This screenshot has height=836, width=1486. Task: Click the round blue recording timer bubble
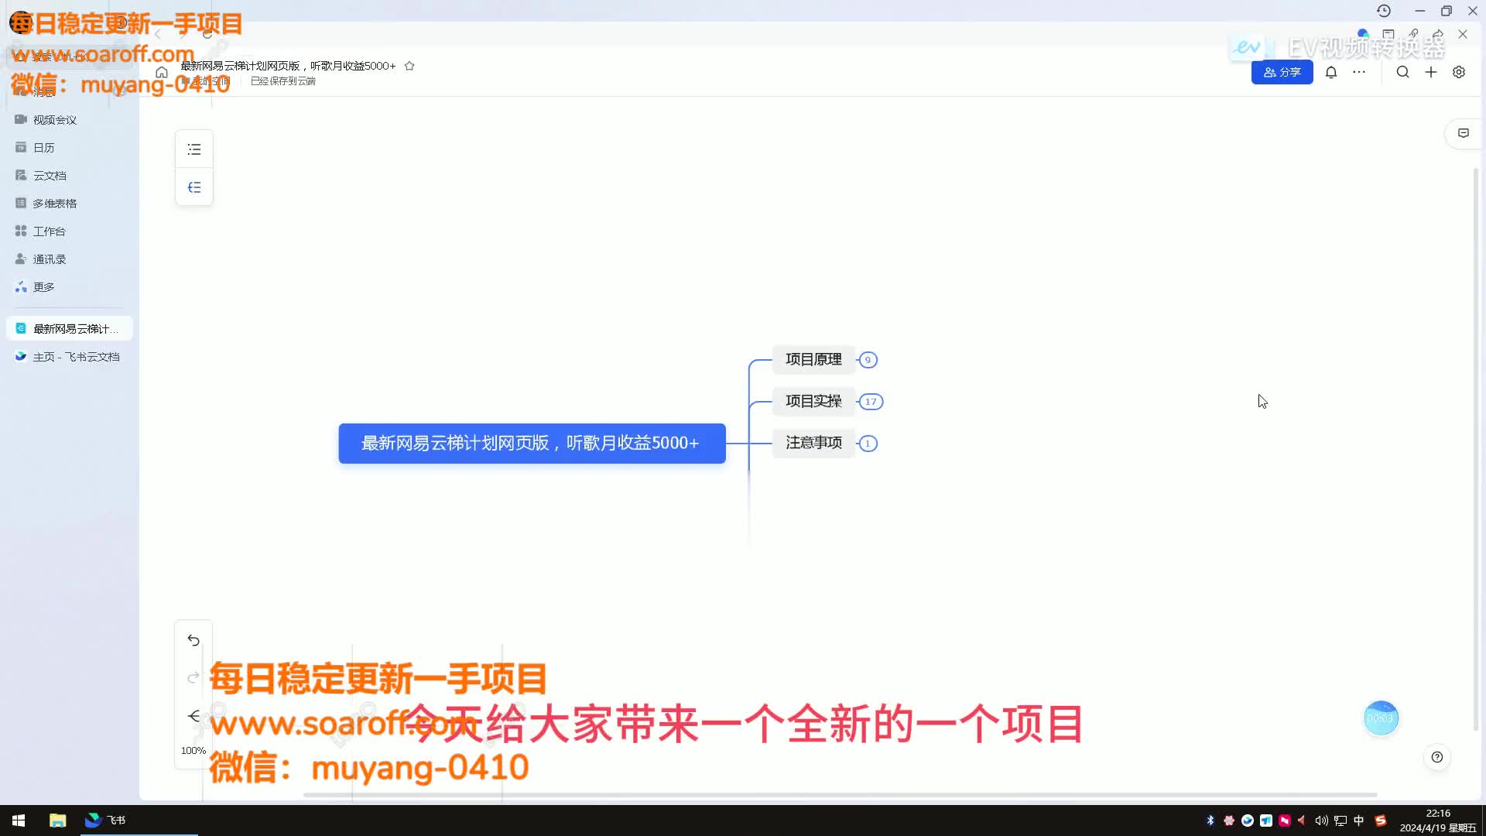[x=1381, y=718]
